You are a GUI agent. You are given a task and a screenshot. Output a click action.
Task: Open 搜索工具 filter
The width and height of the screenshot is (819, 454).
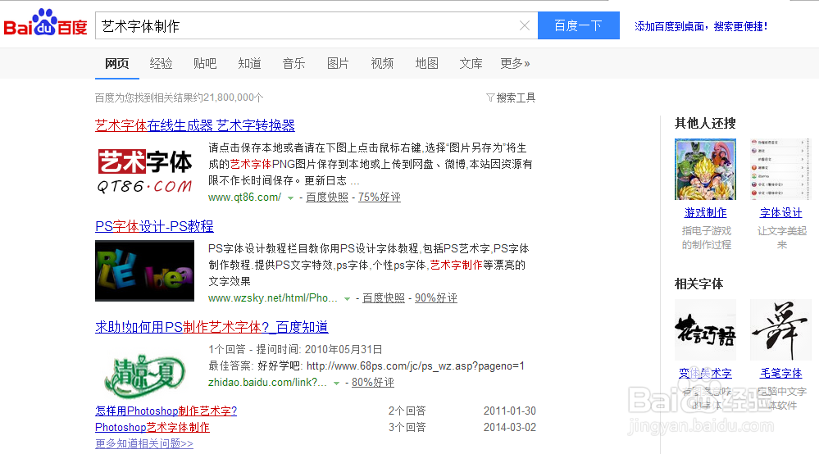[x=511, y=98]
